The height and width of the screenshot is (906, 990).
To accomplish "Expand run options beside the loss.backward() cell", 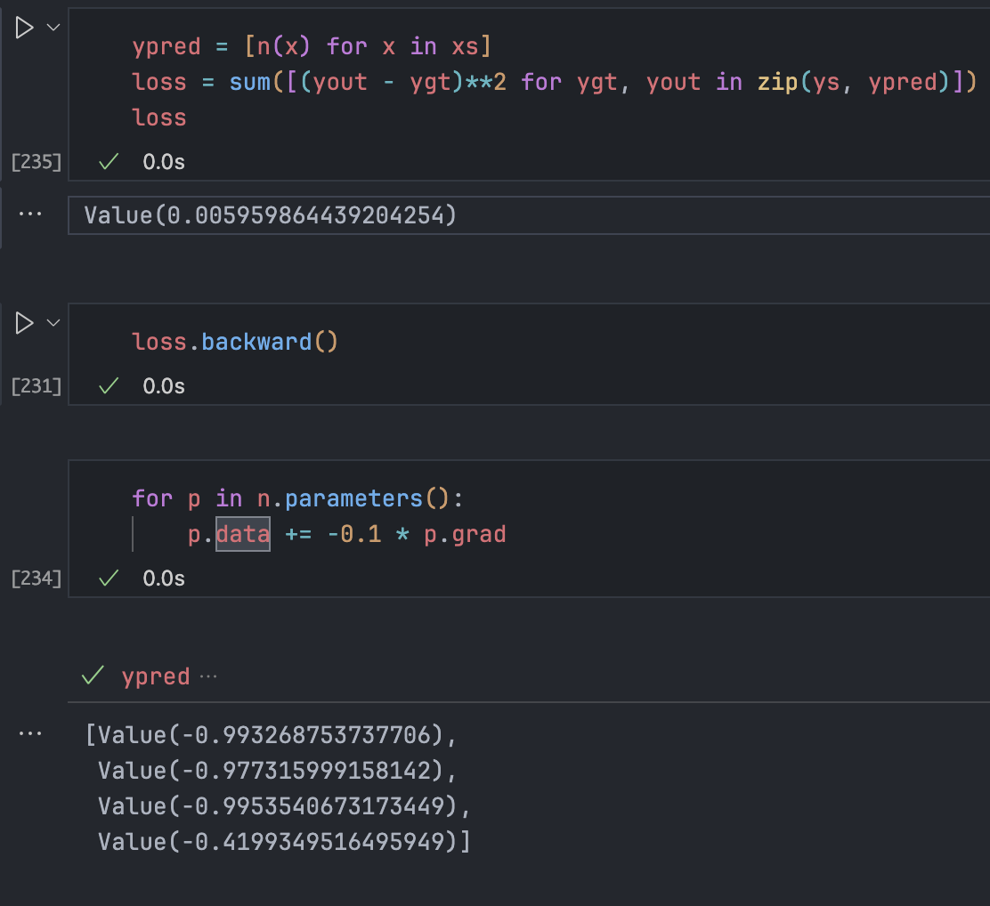I will [x=53, y=322].
